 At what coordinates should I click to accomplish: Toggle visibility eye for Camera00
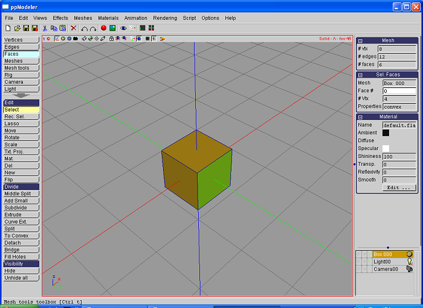[359, 269]
